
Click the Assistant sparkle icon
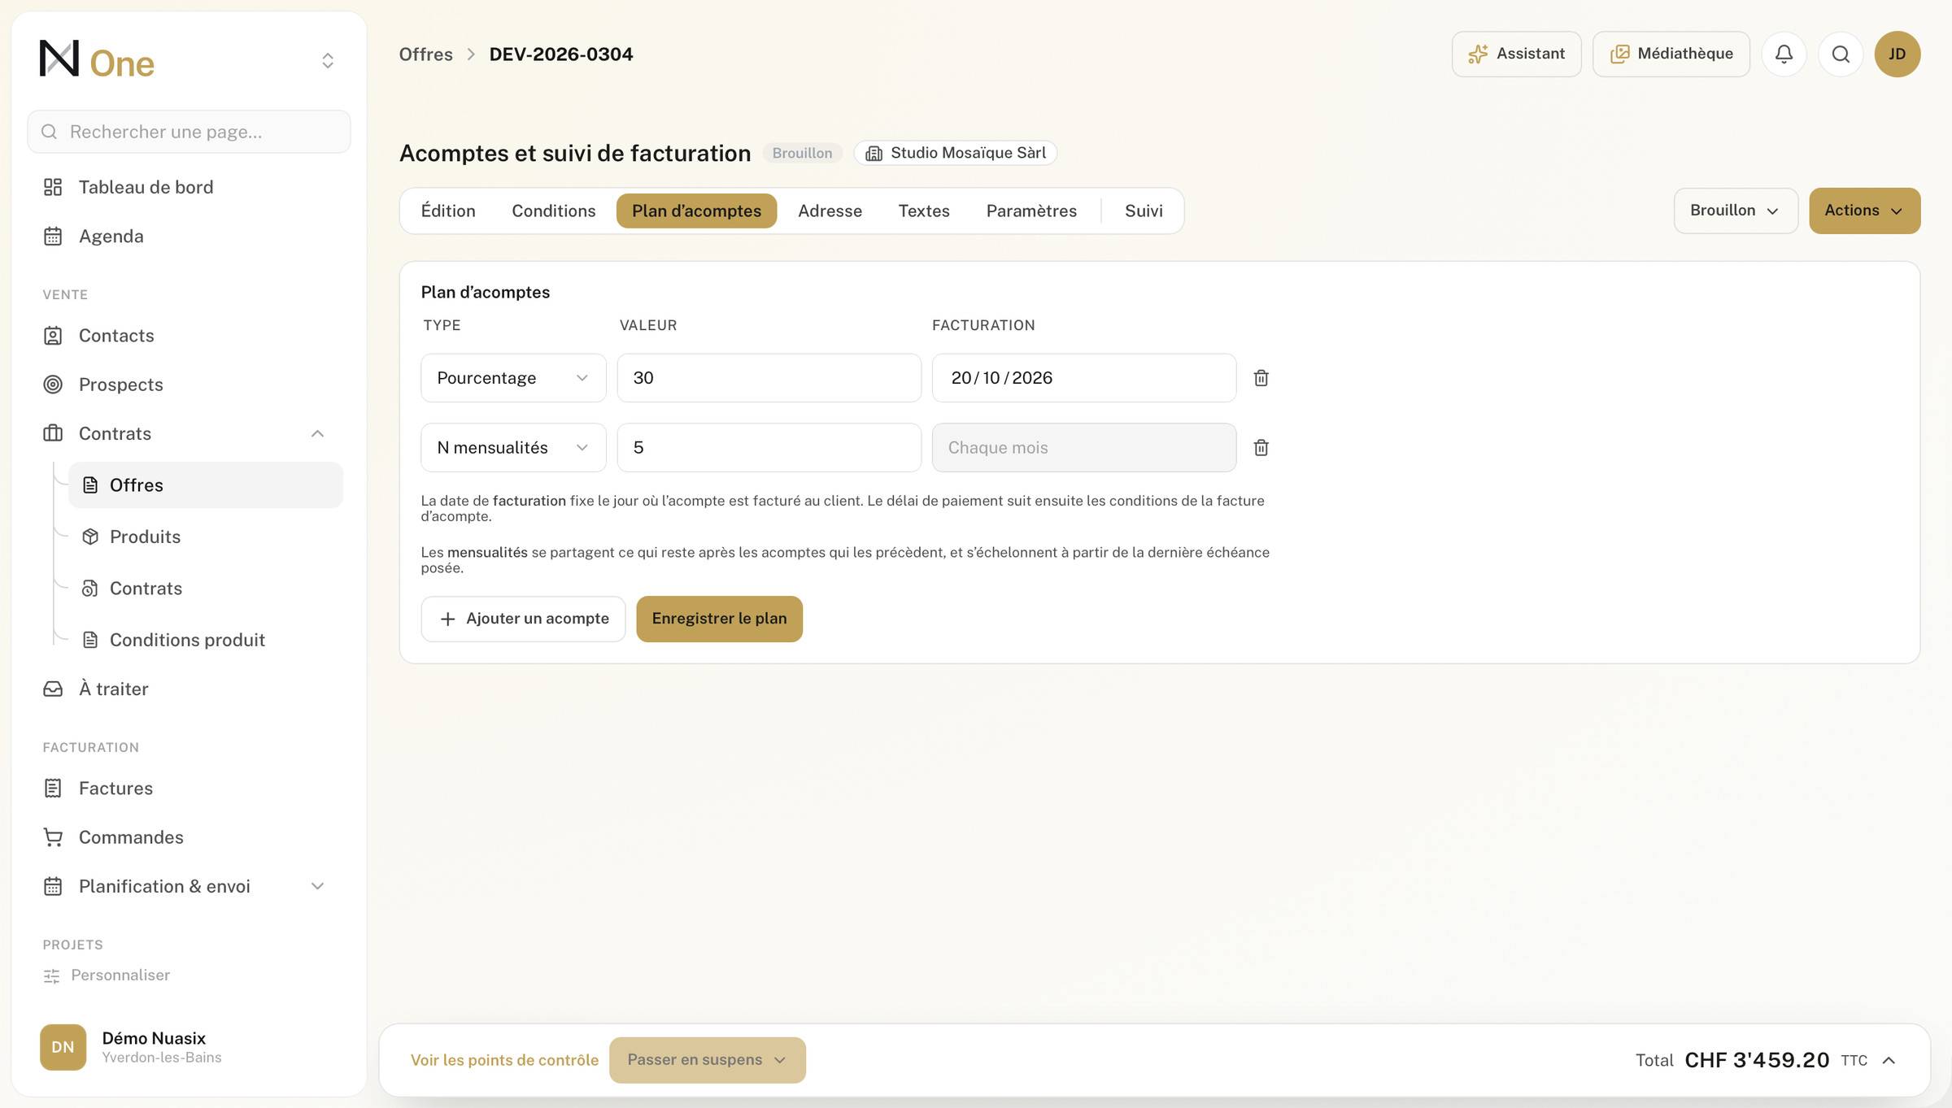pos(1478,54)
